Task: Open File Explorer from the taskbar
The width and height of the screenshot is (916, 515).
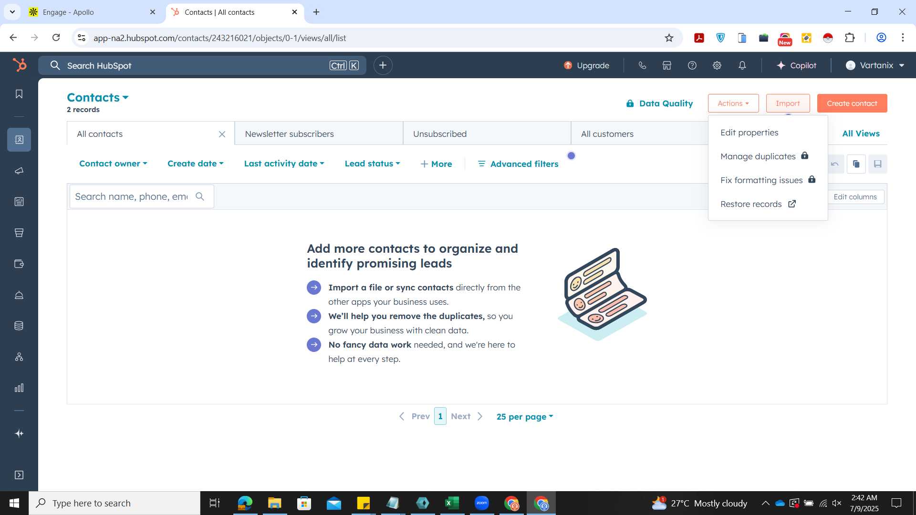Action: click(x=274, y=503)
